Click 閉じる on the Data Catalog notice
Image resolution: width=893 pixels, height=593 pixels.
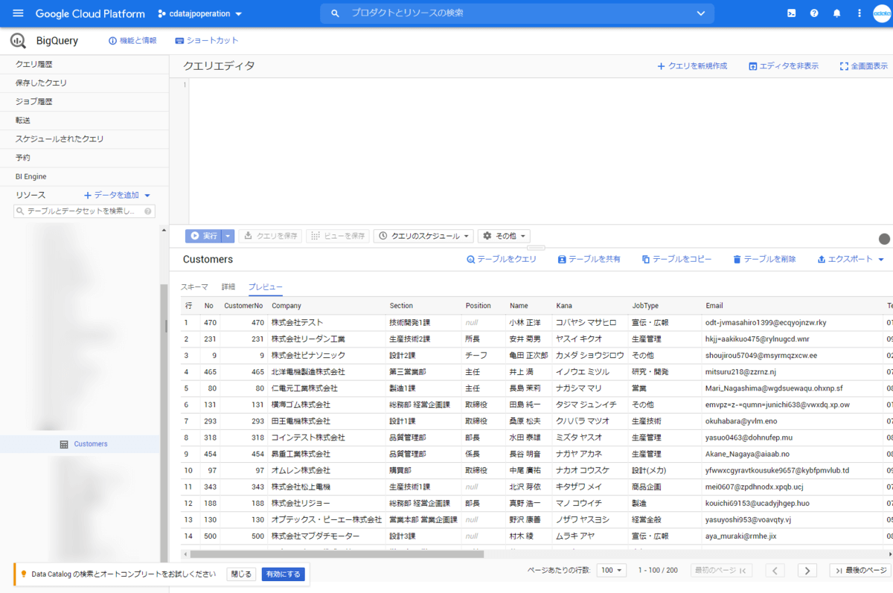pyautogui.click(x=241, y=574)
